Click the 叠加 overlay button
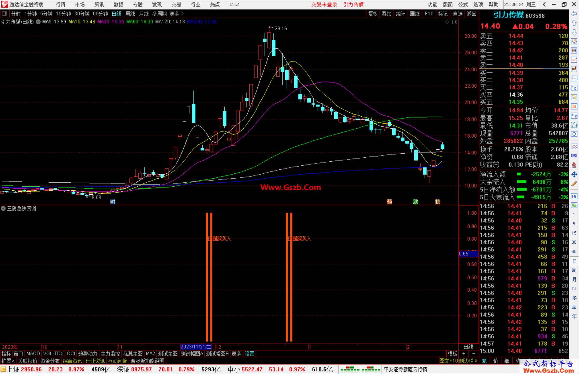This screenshot has height=374, width=579. coord(387,14)
